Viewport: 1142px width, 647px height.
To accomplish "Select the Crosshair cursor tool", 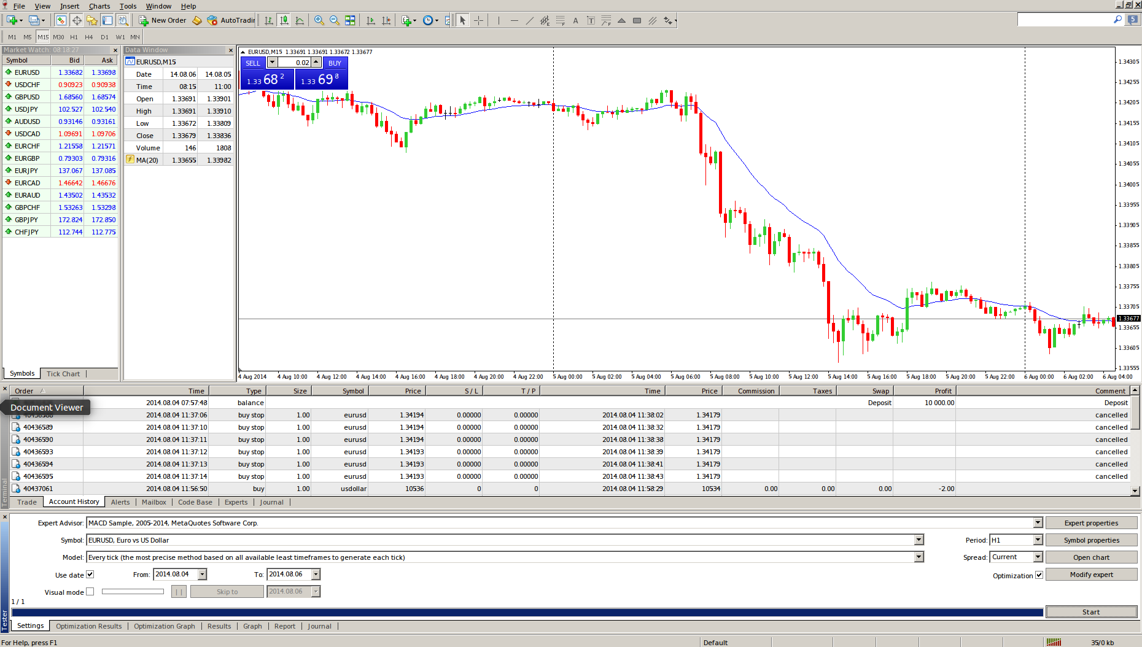I will [x=478, y=20].
